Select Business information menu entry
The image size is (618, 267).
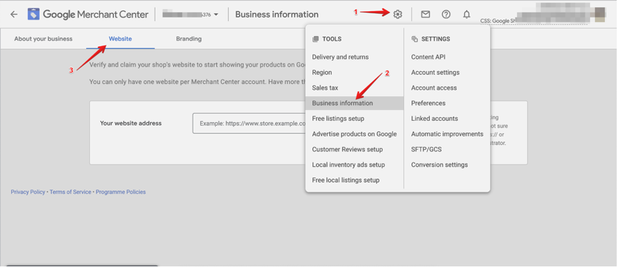(x=354, y=103)
